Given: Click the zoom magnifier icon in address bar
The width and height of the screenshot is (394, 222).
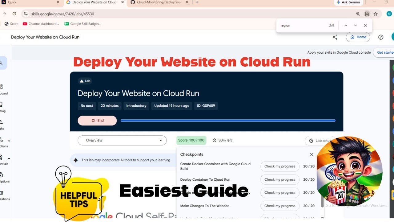Looking at the screenshot, I should click(x=358, y=14).
